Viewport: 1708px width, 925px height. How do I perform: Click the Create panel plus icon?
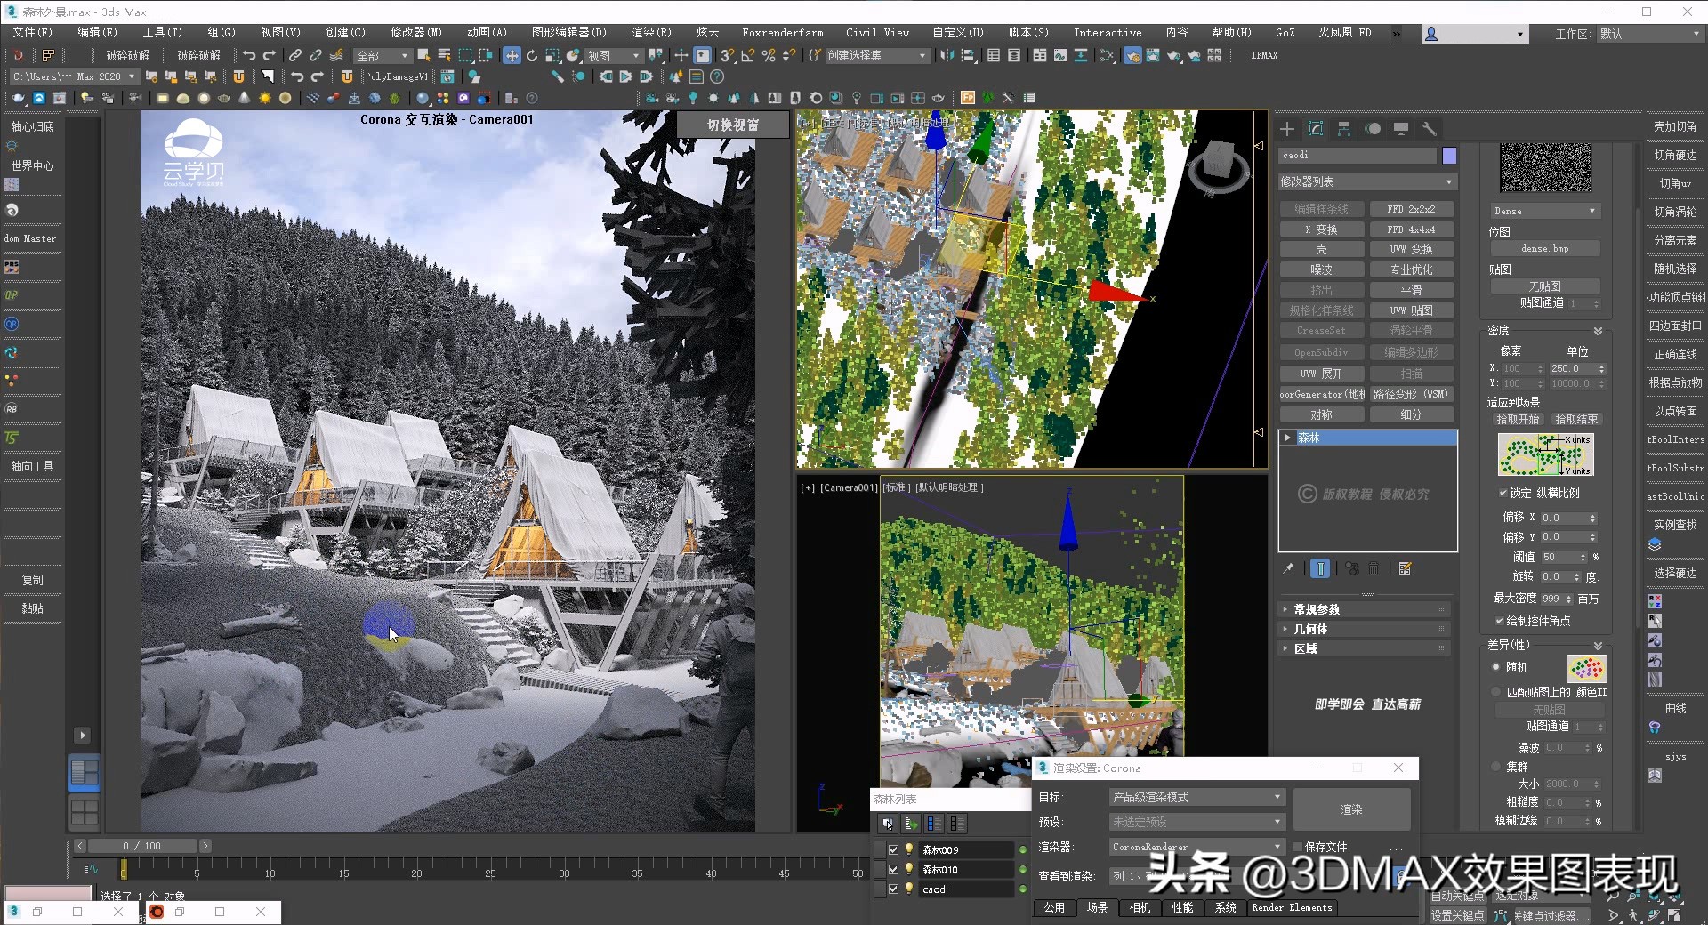tap(1287, 129)
